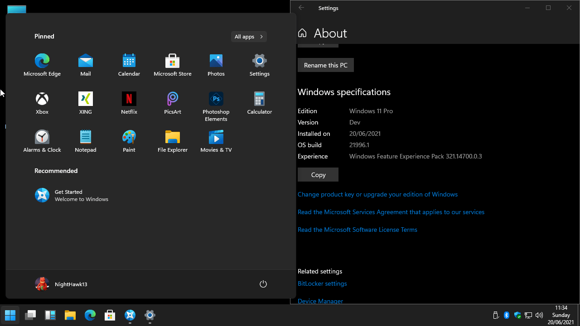The height and width of the screenshot is (326, 580).
Task: Select the OS build value 21996.1
Action: coord(359,145)
